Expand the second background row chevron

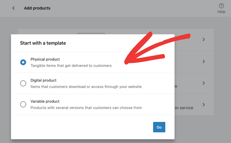(x=204, y=62)
